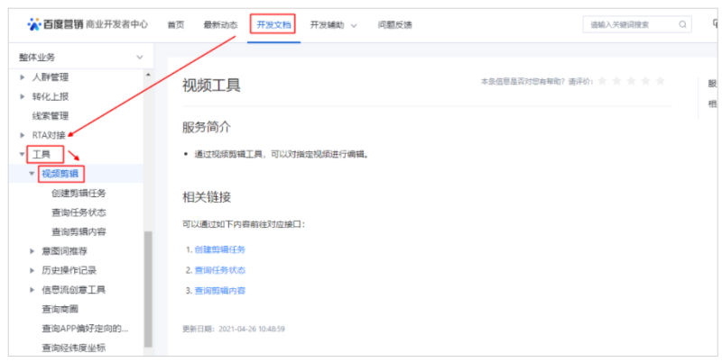Switch to the 开发文档 tab
Image resolution: width=722 pixels, height=362 pixels.
[273, 25]
